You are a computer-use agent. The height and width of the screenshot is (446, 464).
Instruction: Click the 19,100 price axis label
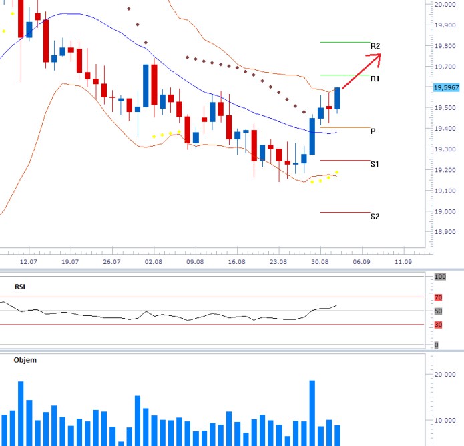445,191
